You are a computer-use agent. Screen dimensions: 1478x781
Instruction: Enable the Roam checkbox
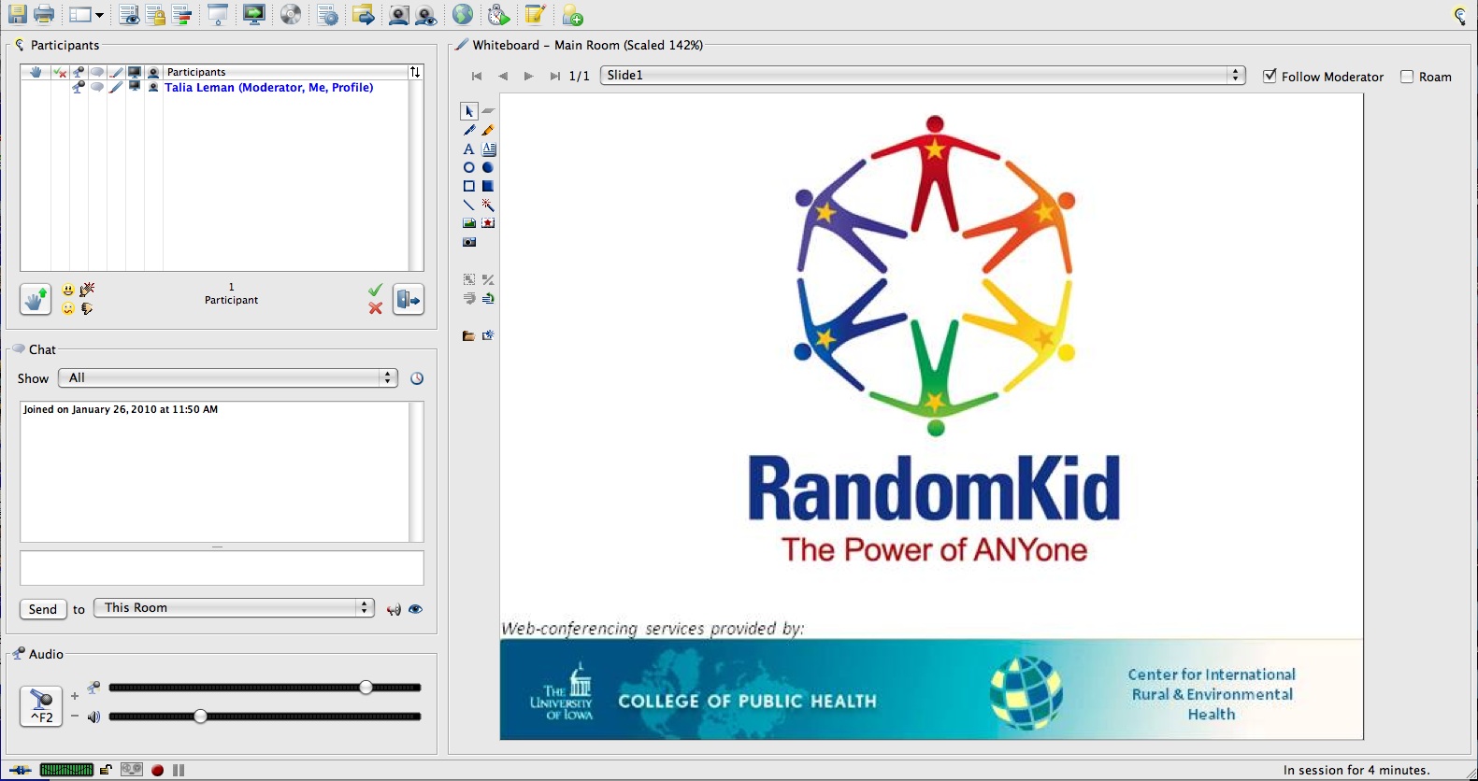coord(1407,77)
